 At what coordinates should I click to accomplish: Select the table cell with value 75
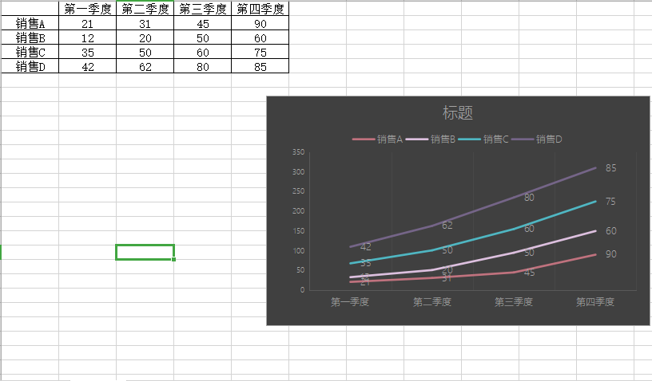[260, 53]
